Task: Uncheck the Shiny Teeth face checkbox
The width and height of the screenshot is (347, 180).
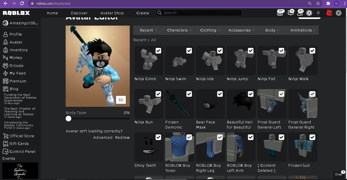Action: 158,137
